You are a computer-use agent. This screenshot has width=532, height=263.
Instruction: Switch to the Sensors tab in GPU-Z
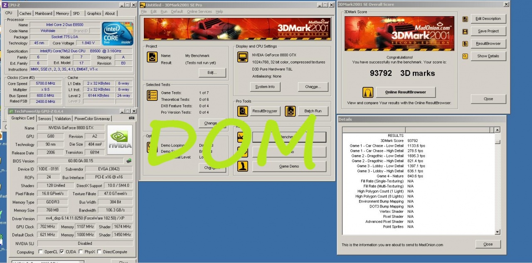[x=44, y=118]
